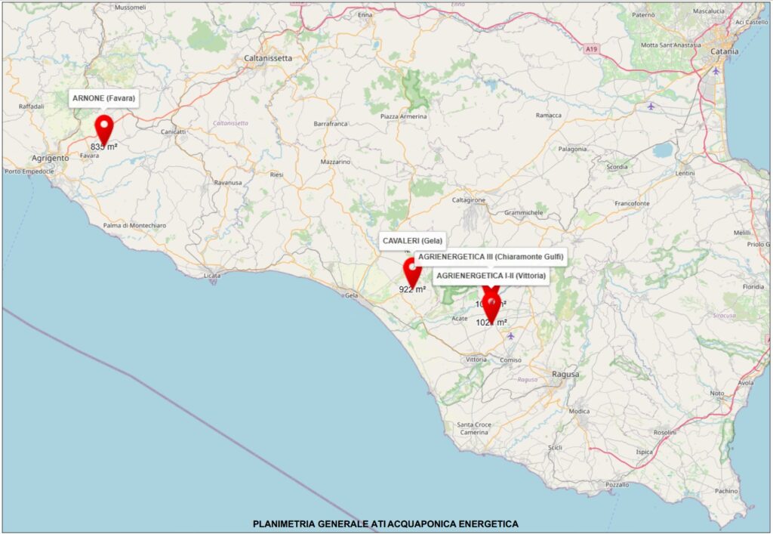Select the red CAVALERI (Gela) map marker
The height and width of the screenshot is (534, 773).
pyautogui.click(x=412, y=270)
